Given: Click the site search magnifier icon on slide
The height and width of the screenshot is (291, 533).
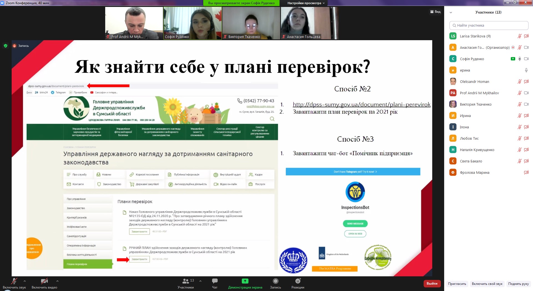Looking at the screenshot, I should (272, 119).
